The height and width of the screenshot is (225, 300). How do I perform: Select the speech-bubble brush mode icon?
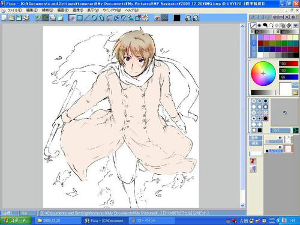[x=265, y=25]
